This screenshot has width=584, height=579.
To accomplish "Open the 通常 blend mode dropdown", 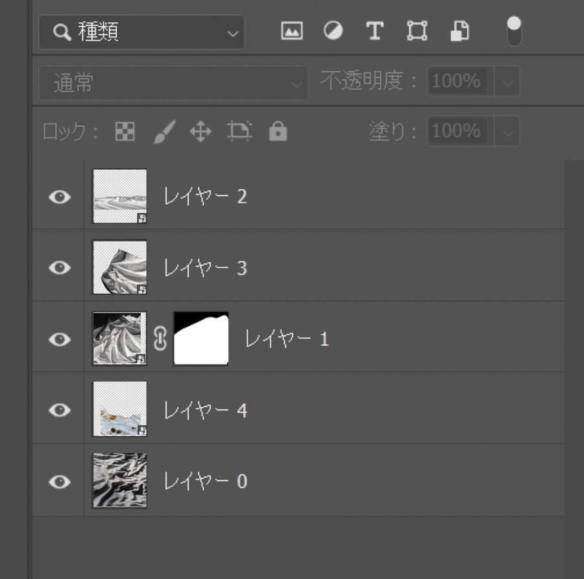I will pos(173,83).
